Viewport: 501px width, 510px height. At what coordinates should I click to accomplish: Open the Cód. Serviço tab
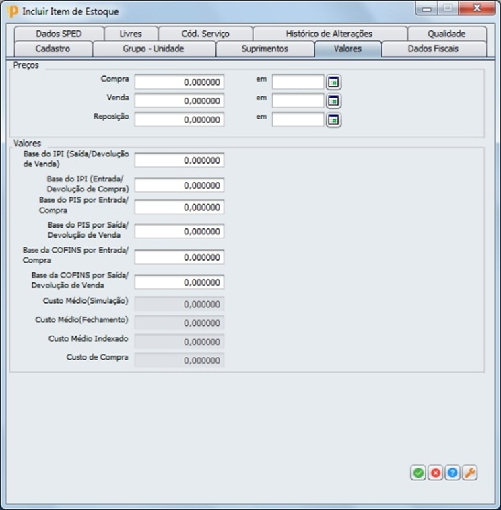coord(205,34)
